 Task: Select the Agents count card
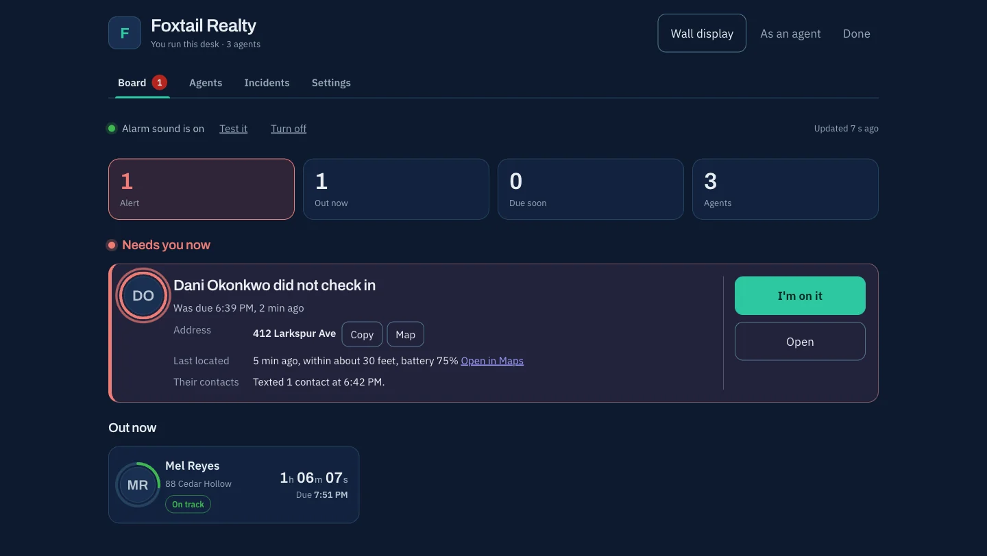tap(785, 189)
